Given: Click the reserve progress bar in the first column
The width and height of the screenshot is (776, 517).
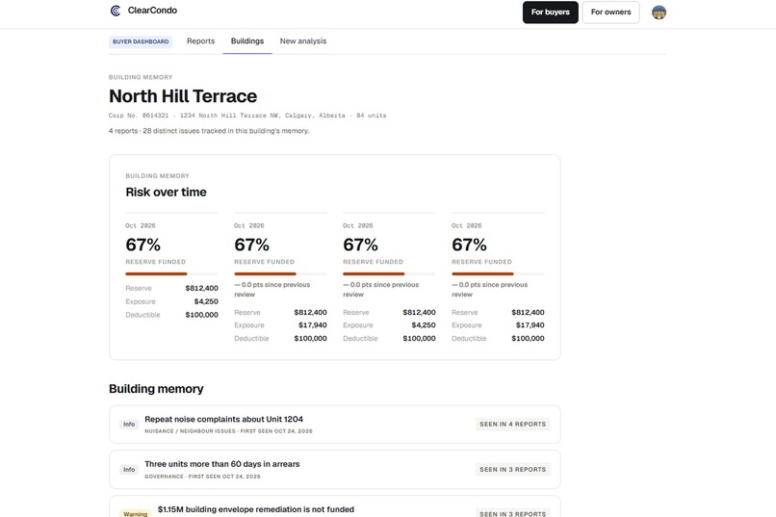Looking at the screenshot, I should tap(171, 273).
